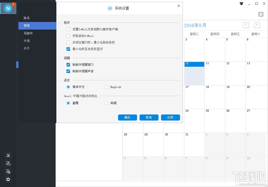Select 简体中文 language radio button
The height and width of the screenshot is (187, 268).
pos(68,87)
